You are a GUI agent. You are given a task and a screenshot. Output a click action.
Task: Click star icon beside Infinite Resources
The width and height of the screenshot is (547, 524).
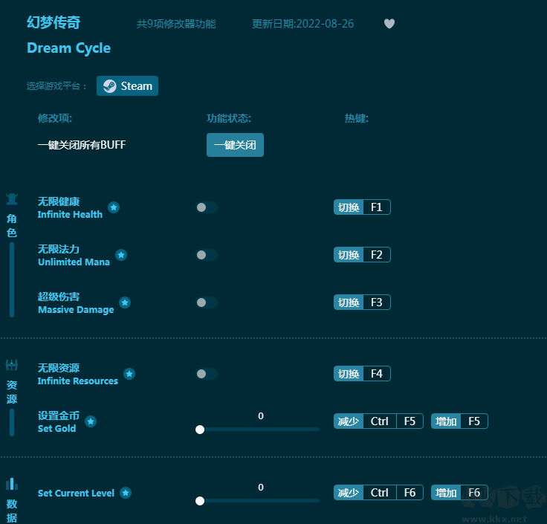129,374
